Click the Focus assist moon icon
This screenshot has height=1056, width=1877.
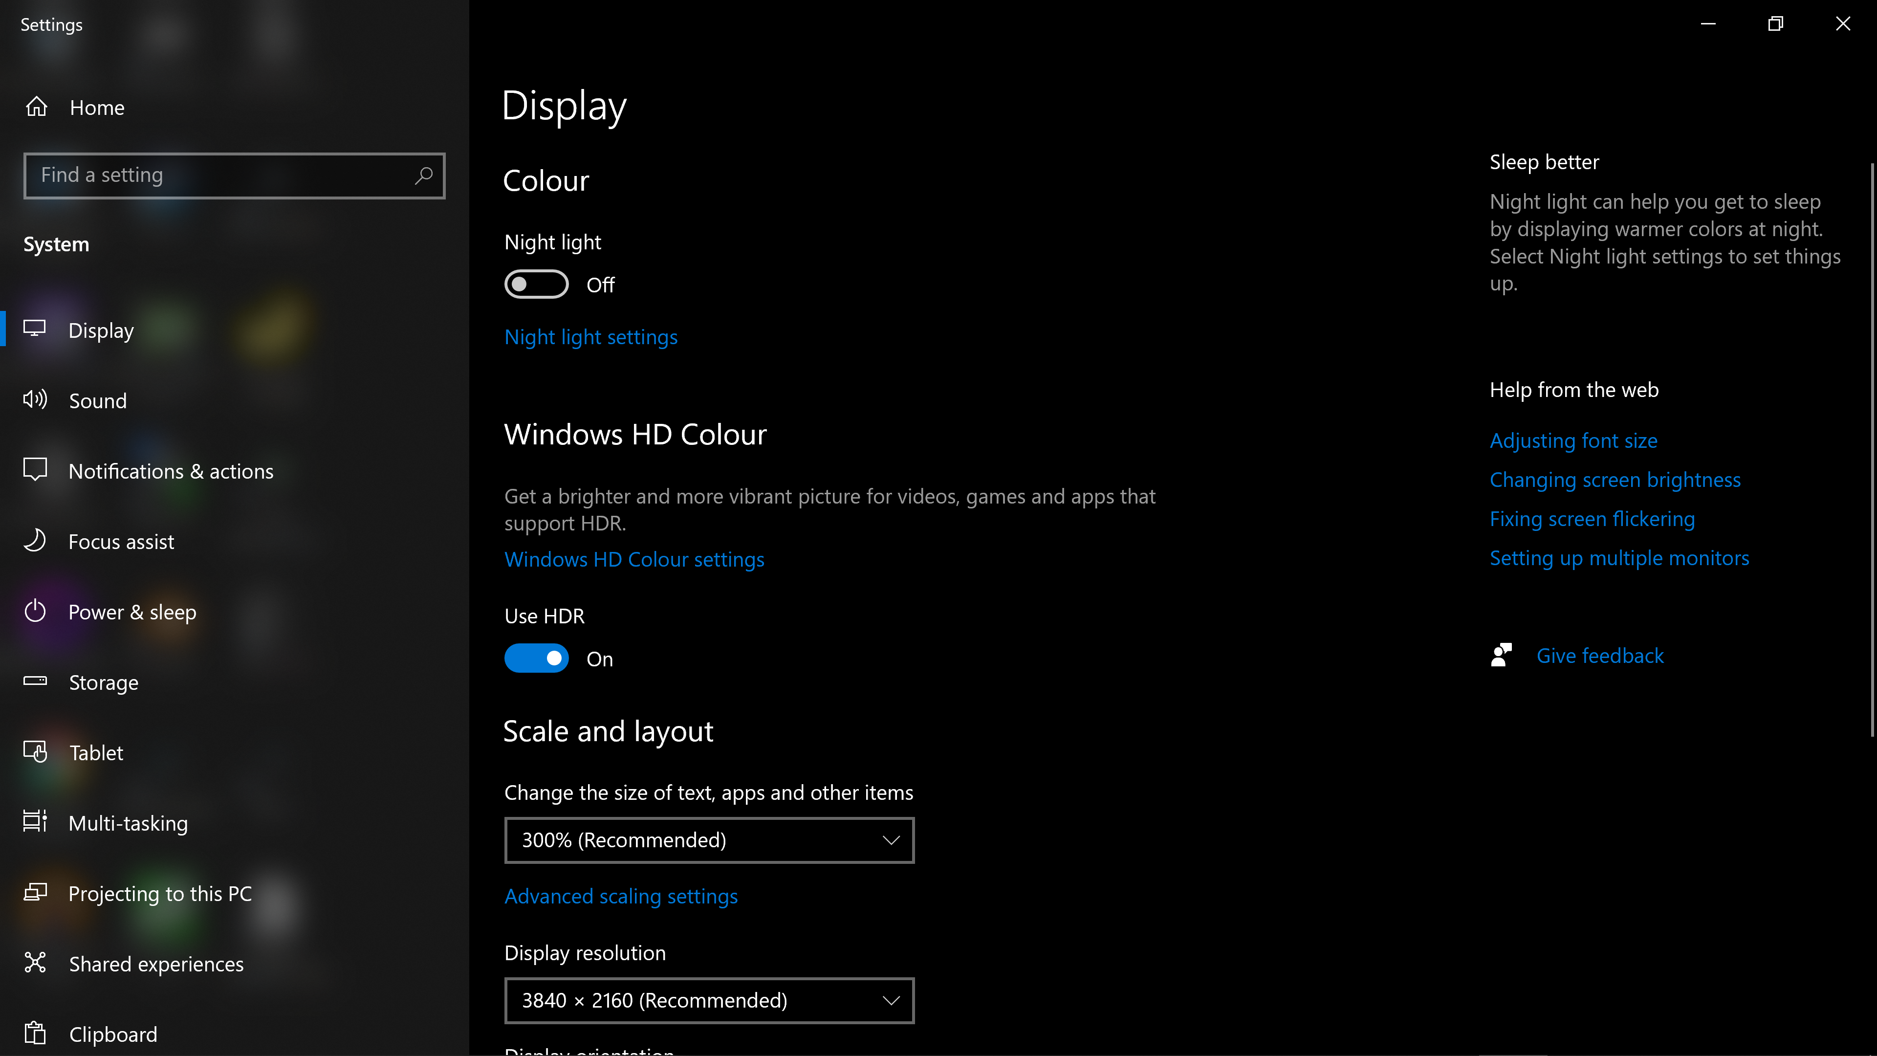(x=35, y=541)
